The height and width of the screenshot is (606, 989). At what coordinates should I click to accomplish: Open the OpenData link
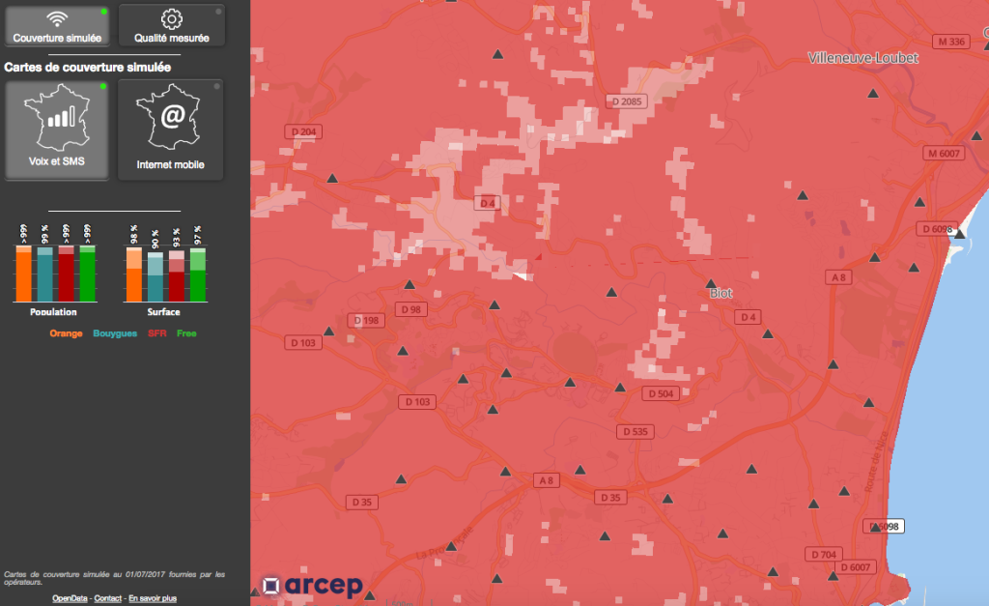tap(70, 599)
